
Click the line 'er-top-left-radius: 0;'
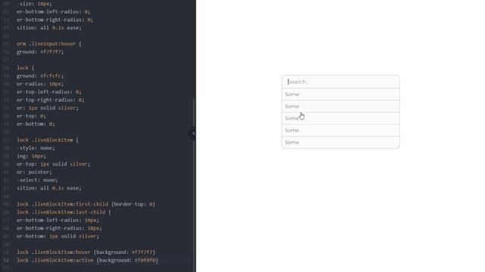tap(49, 92)
